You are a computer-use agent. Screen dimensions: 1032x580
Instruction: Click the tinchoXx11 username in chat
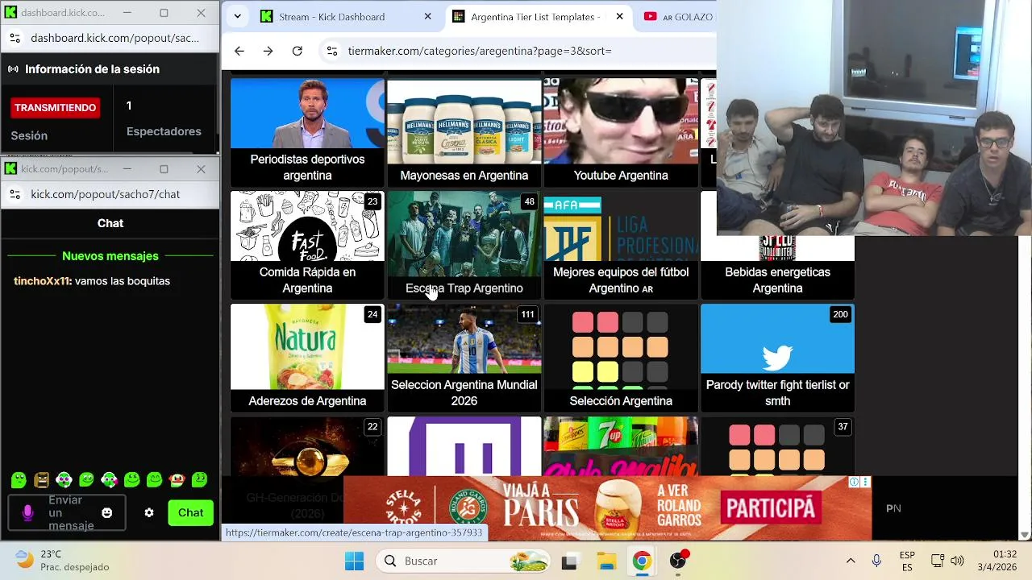[x=41, y=281]
